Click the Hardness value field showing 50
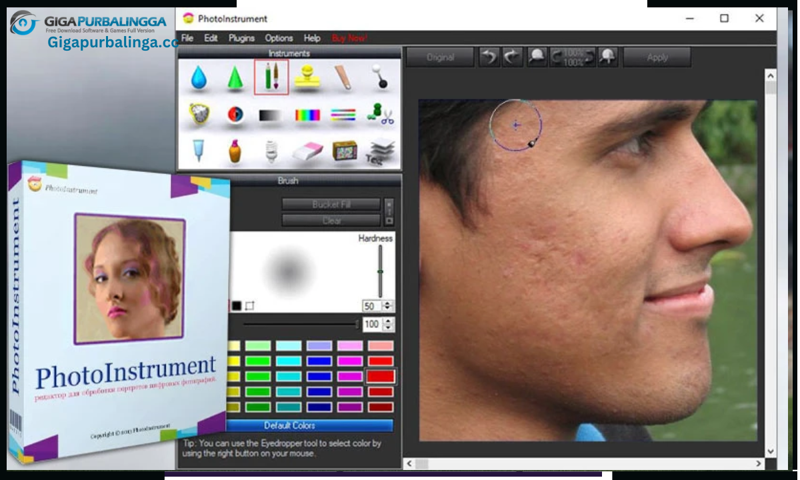The height and width of the screenshot is (480, 800). [x=371, y=306]
